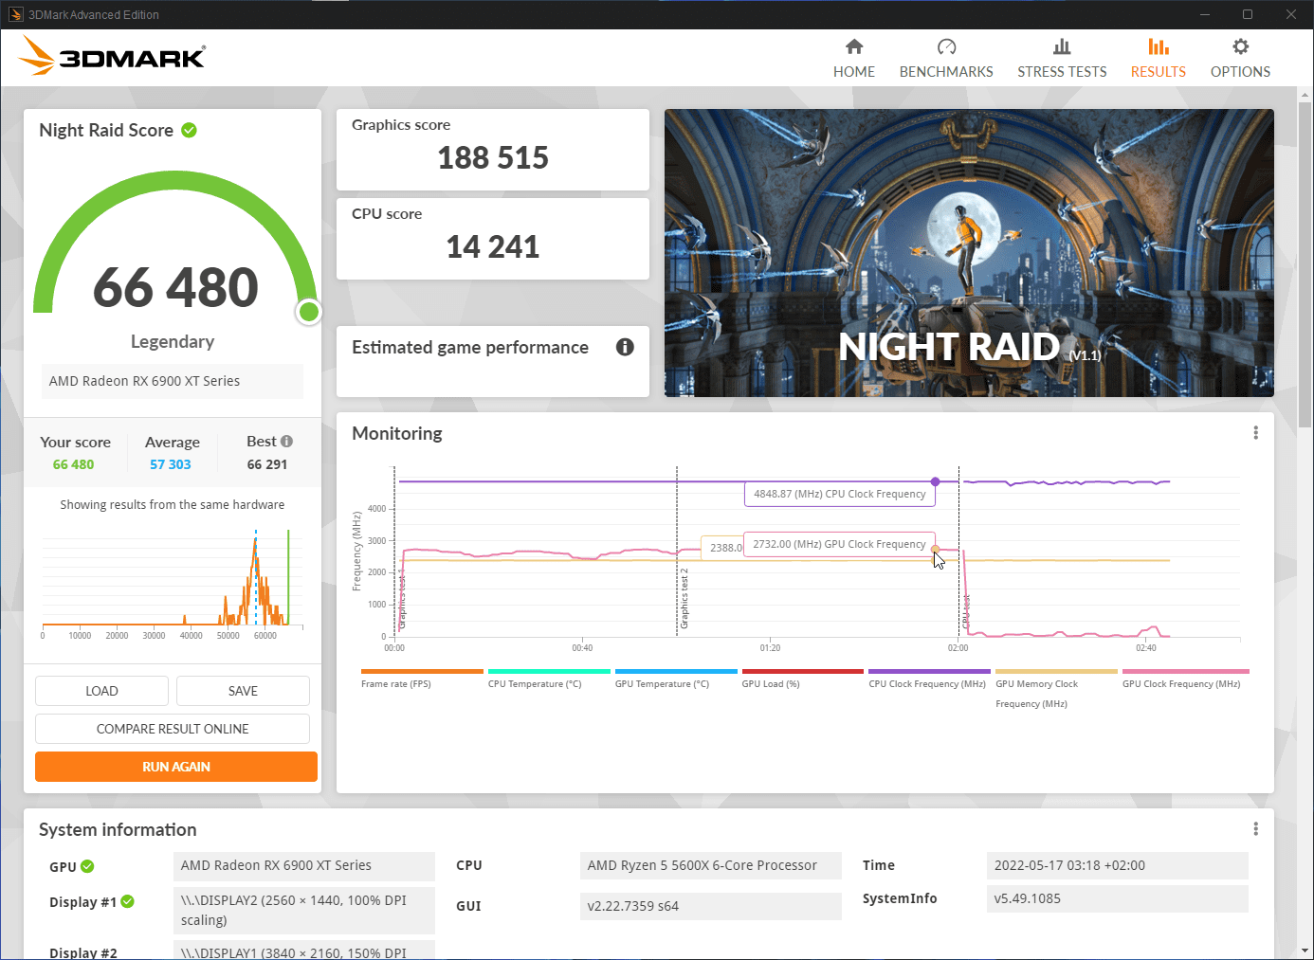The width and height of the screenshot is (1314, 960).
Task: Toggle the GPU Memory Clock Frequency legend
Action: pos(1056,689)
